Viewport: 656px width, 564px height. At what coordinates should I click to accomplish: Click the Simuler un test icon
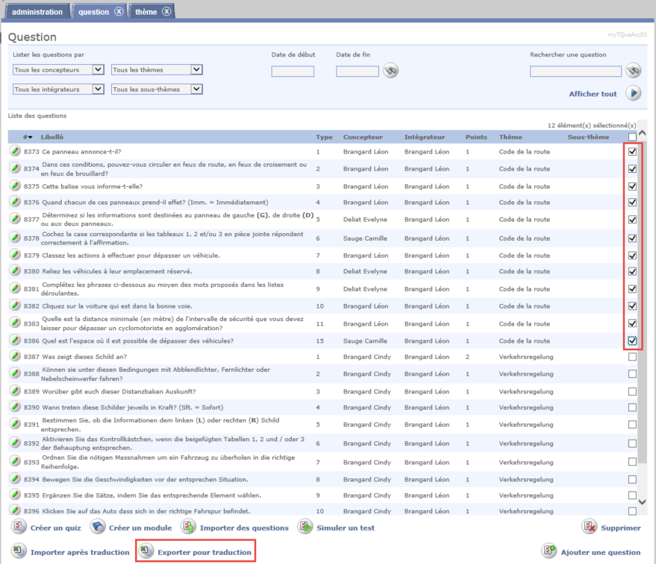(305, 527)
